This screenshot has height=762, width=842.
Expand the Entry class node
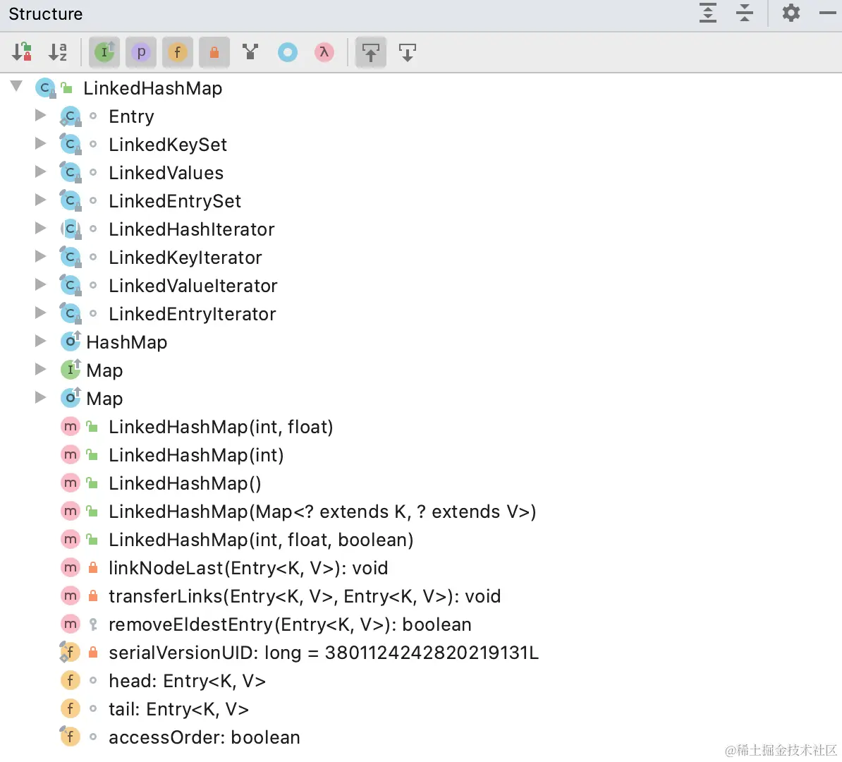coord(40,115)
